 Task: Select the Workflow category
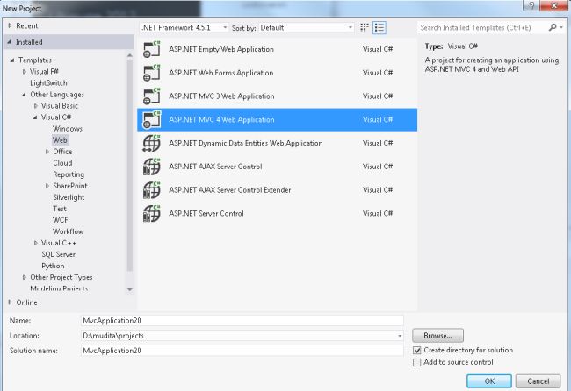click(x=69, y=231)
